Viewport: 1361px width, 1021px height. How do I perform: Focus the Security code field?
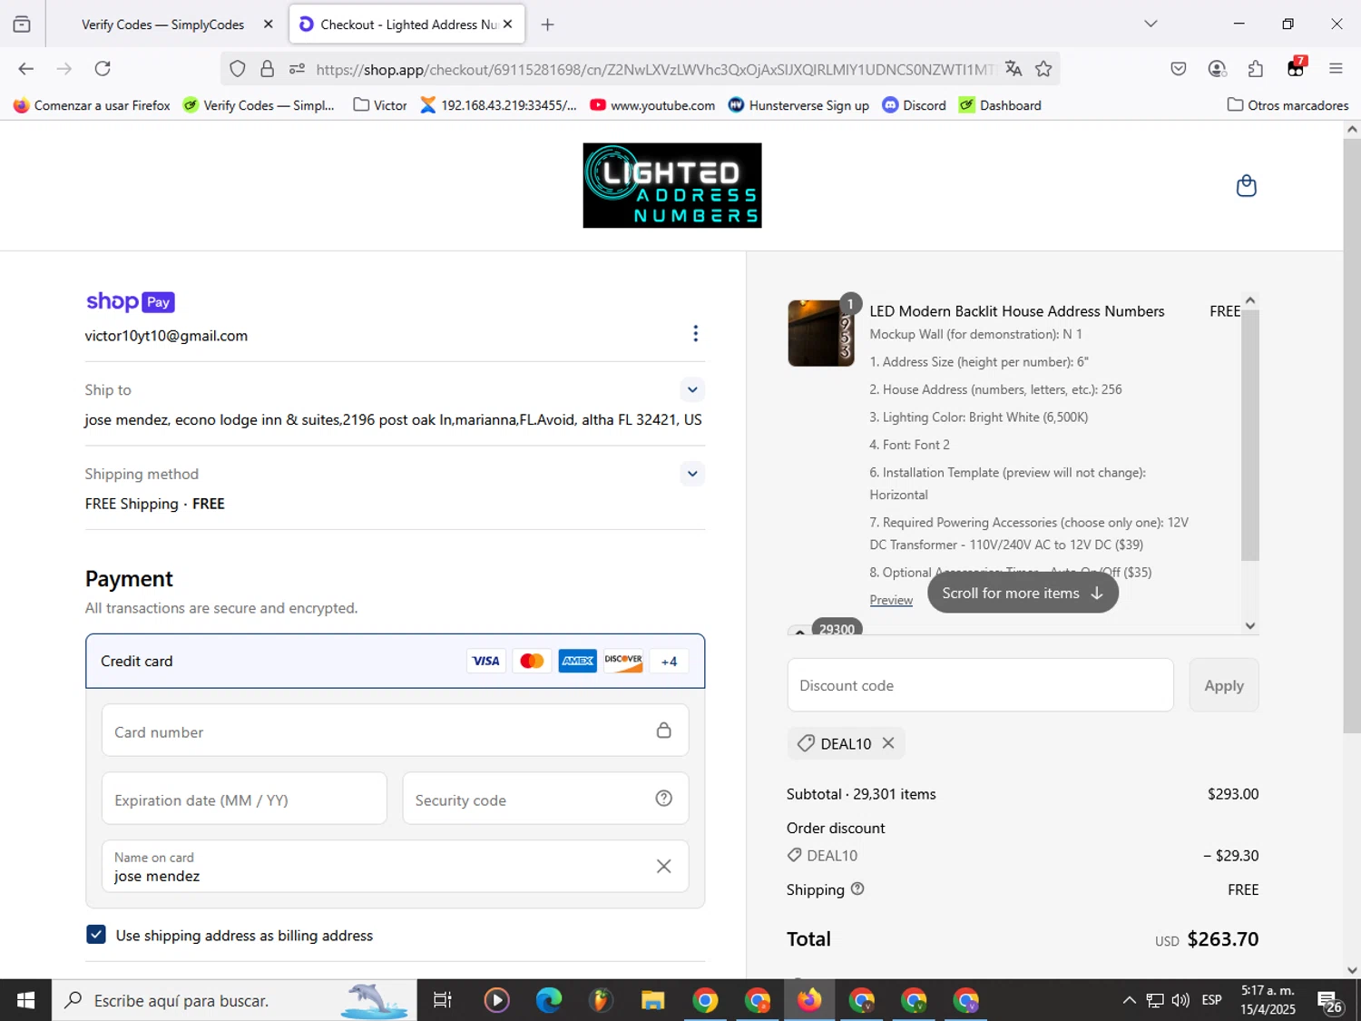point(545,800)
